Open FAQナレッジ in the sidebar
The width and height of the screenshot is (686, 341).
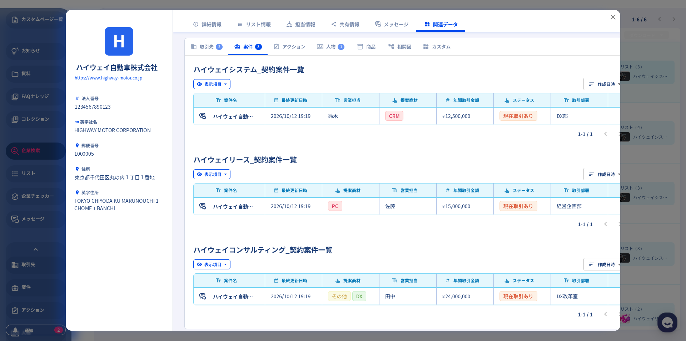pos(35,97)
